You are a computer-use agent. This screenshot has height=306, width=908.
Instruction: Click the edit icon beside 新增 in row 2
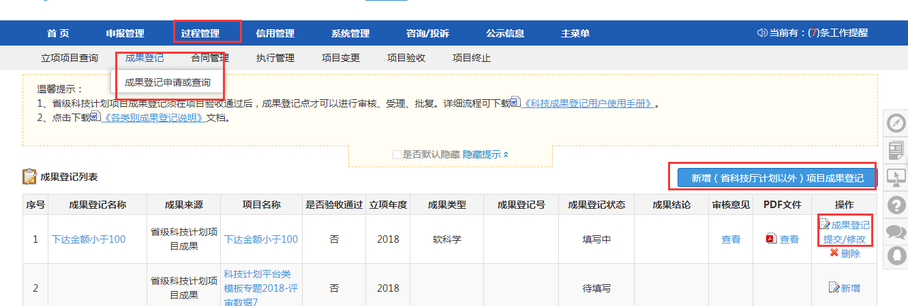(x=834, y=288)
